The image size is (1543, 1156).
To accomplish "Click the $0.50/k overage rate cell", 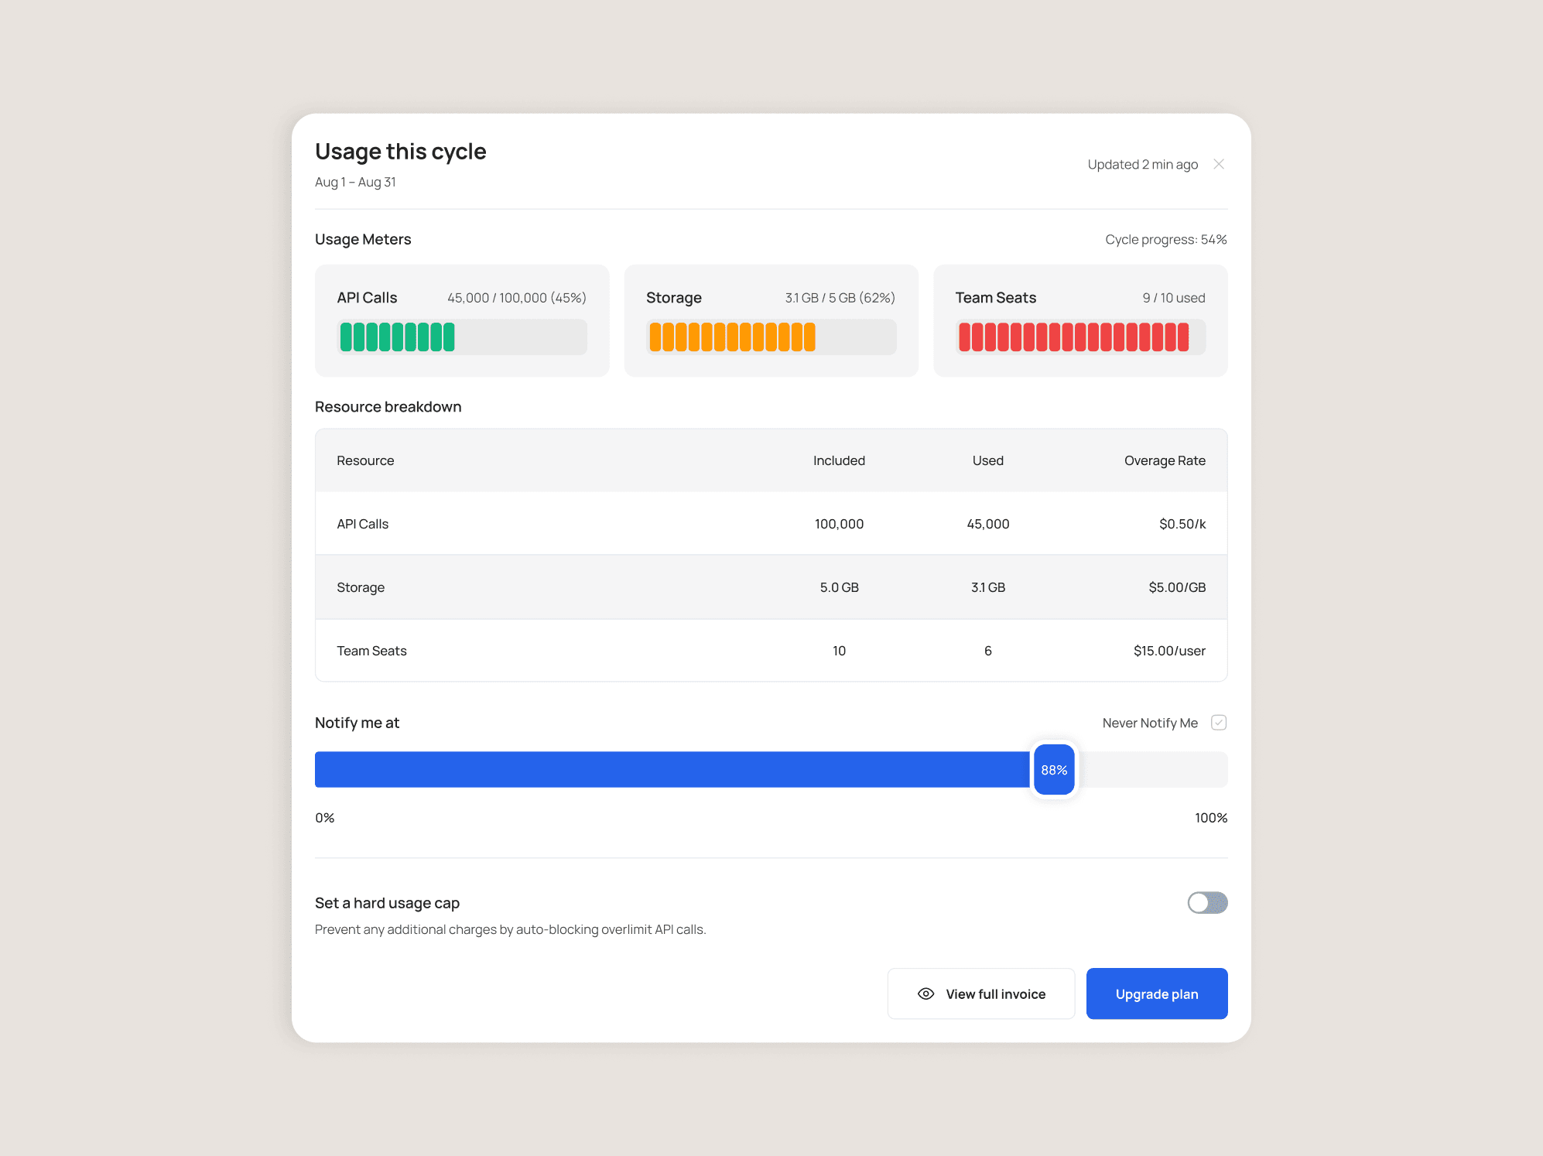I will pos(1182,524).
